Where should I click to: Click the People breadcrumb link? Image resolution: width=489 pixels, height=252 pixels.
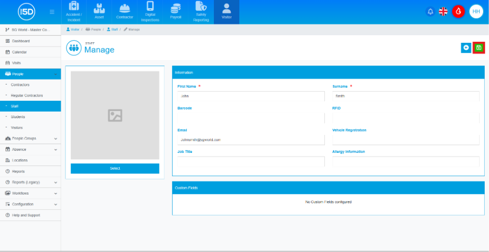[x=93, y=29]
